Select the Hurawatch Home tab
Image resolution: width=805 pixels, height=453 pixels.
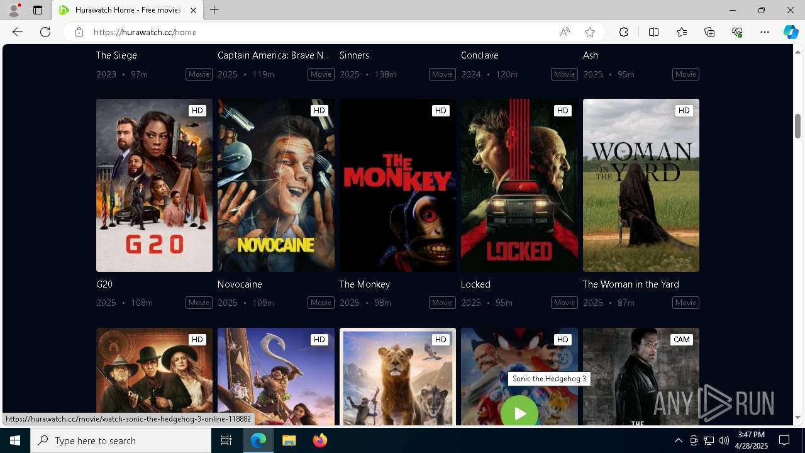pyautogui.click(x=128, y=10)
